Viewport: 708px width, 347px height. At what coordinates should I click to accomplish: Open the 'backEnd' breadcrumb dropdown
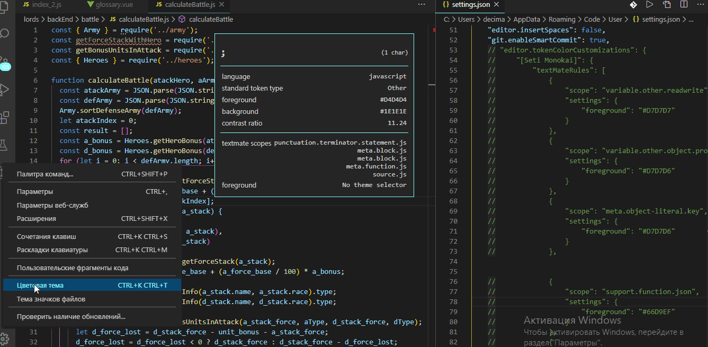[60, 19]
